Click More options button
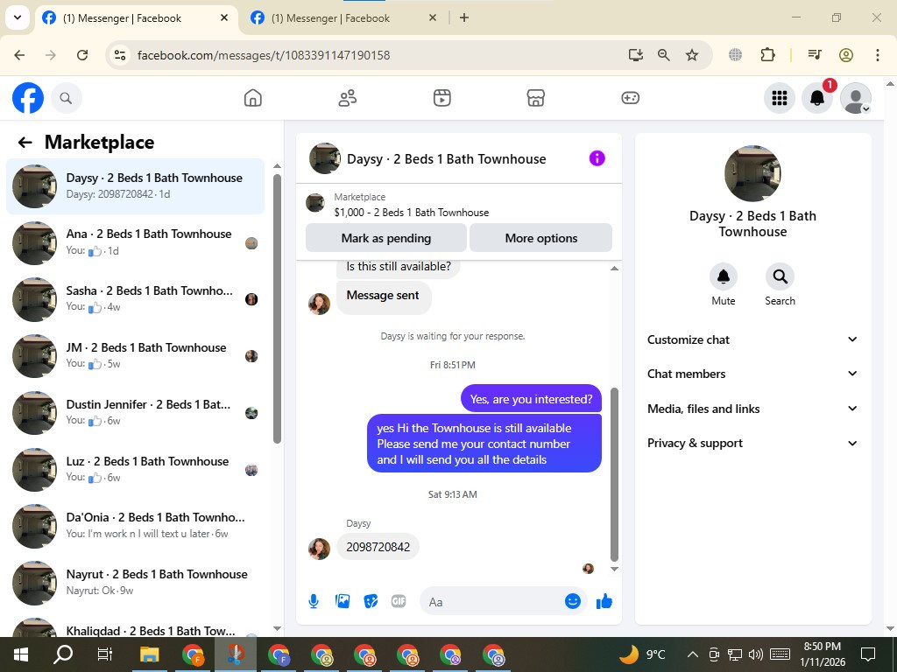The height and width of the screenshot is (672, 897). click(541, 238)
